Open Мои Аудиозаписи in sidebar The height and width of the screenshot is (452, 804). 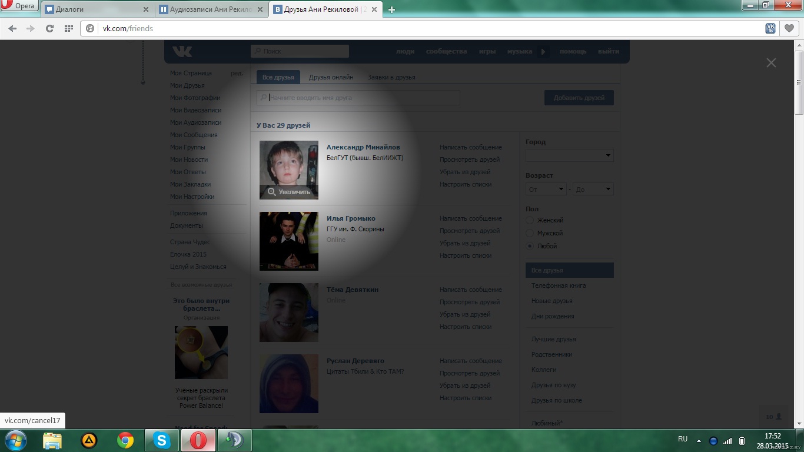click(195, 122)
